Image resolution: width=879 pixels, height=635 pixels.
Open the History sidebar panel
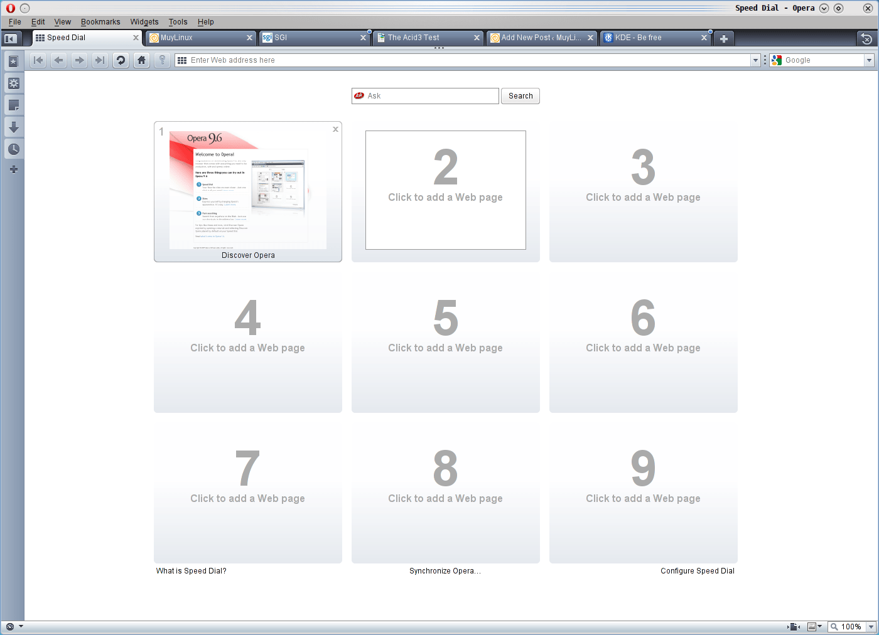pos(13,149)
